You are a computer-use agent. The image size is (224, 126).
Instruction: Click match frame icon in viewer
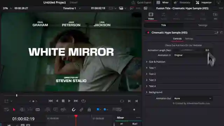tap(122, 101)
